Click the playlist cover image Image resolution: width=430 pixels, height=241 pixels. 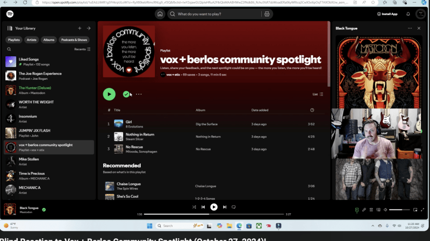(129, 51)
